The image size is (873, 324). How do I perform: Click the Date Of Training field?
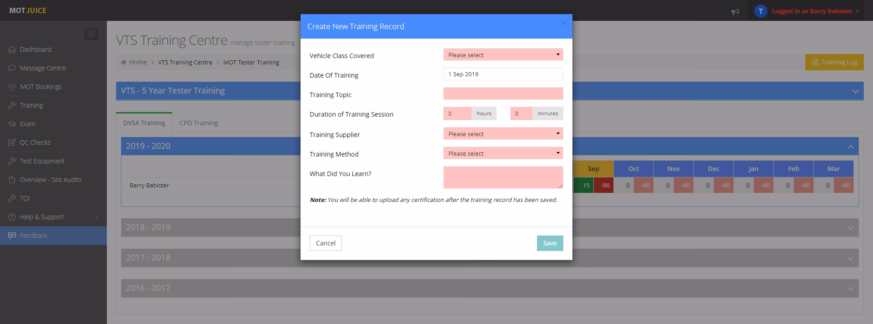click(x=503, y=74)
